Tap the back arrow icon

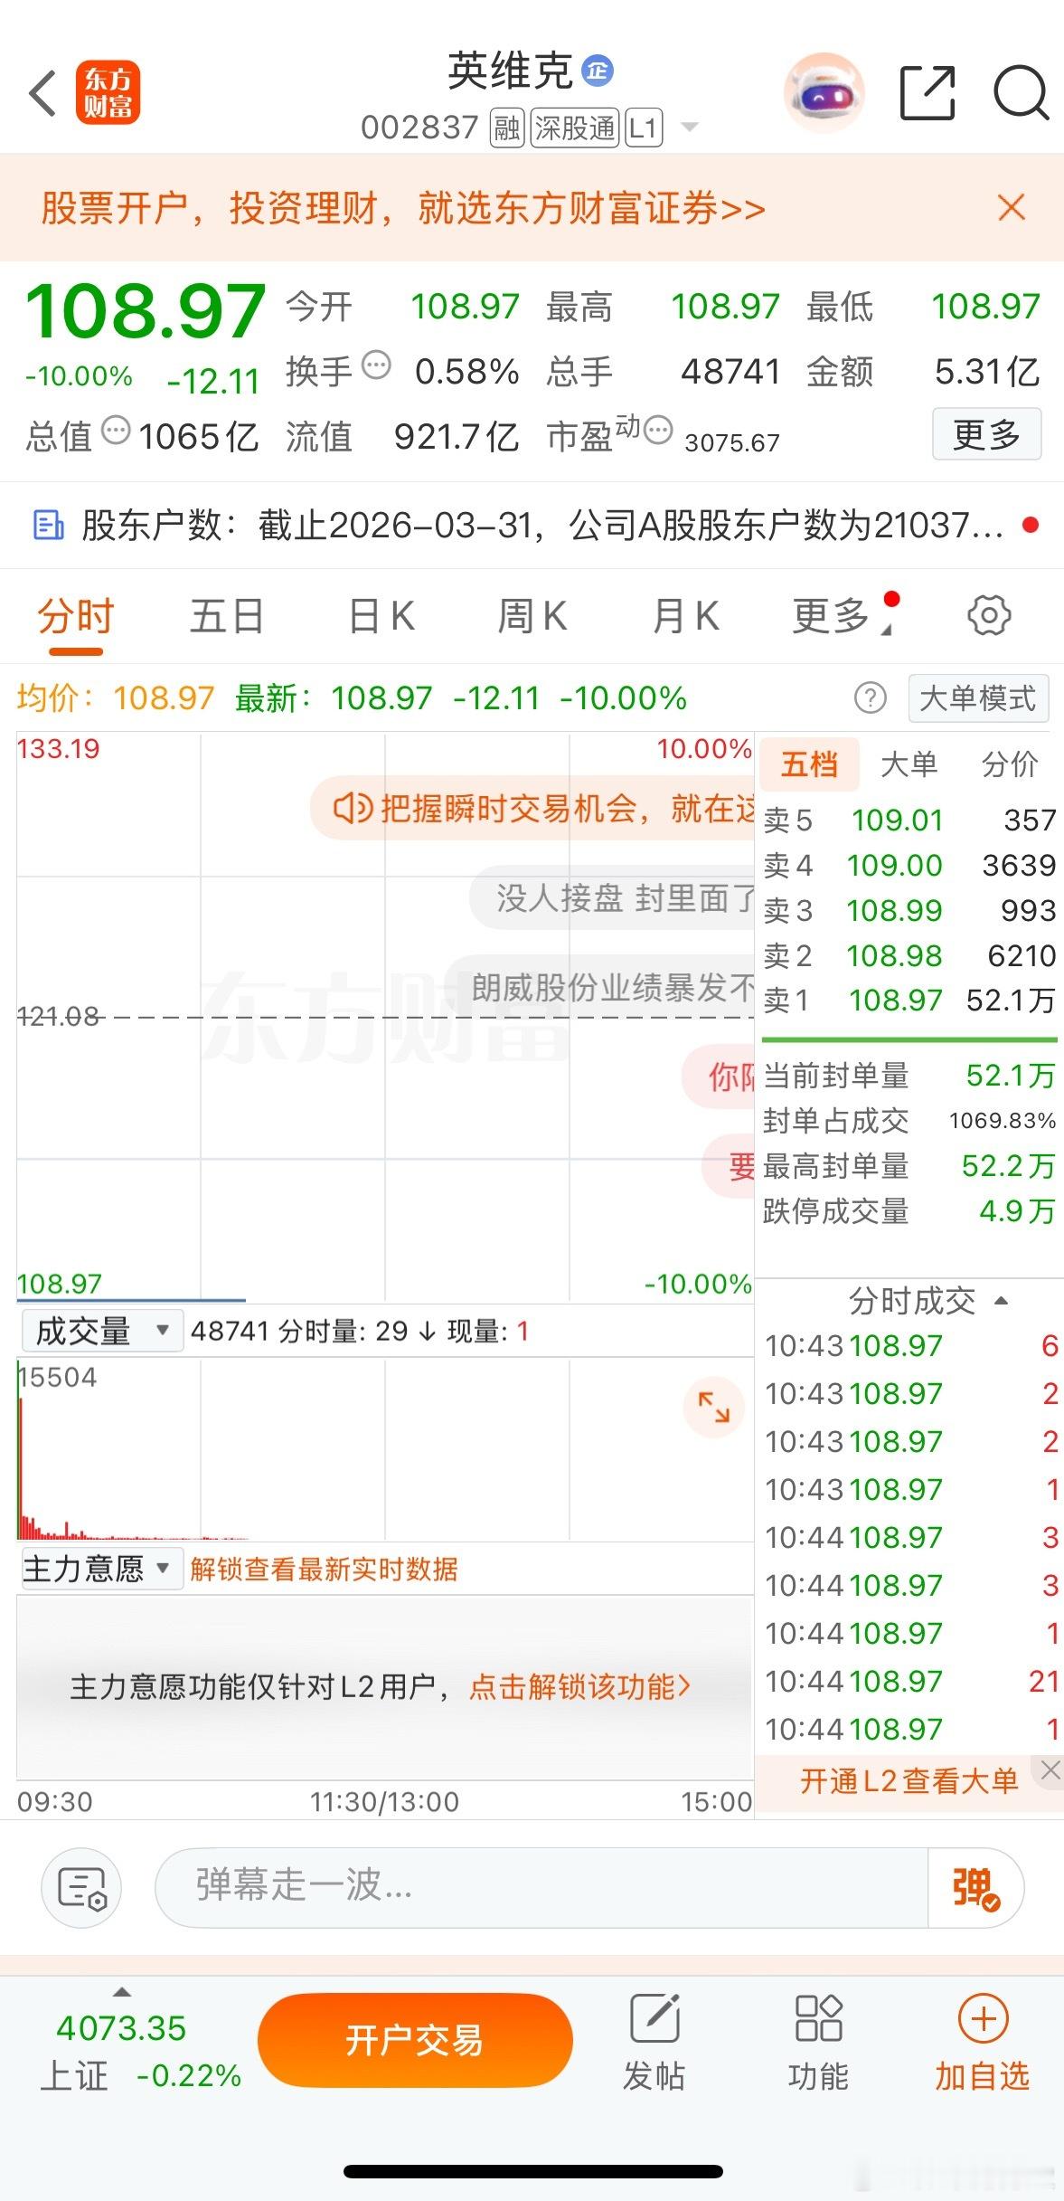click(x=43, y=92)
